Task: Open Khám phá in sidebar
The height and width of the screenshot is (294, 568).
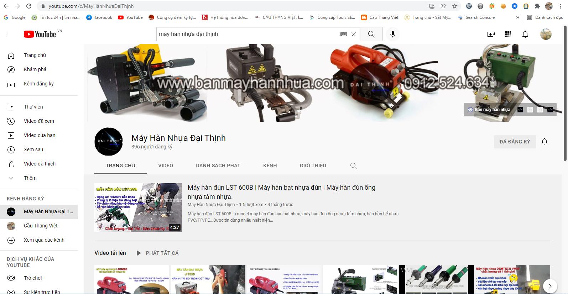Action: (x=39, y=69)
